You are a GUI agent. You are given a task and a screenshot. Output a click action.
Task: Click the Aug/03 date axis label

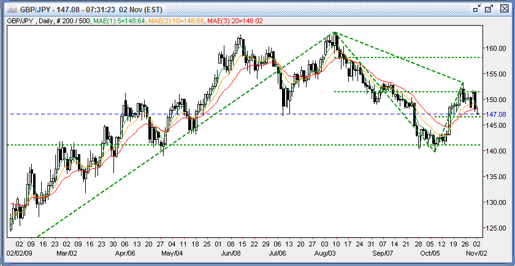pos(324,253)
